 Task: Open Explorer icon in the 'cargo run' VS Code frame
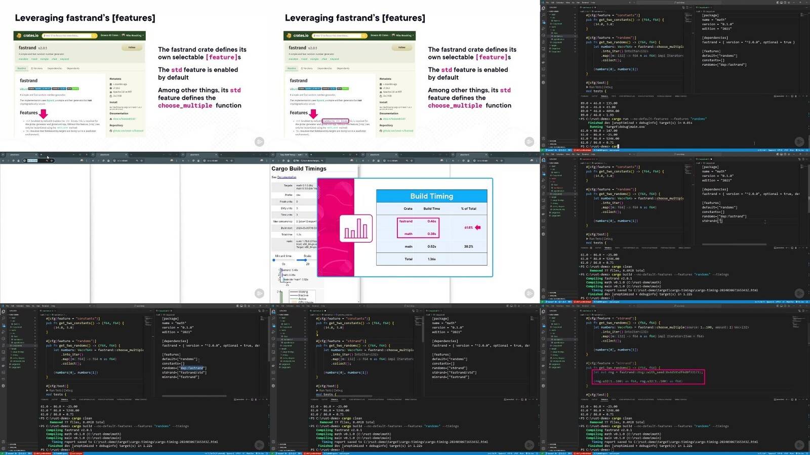point(543,8)
